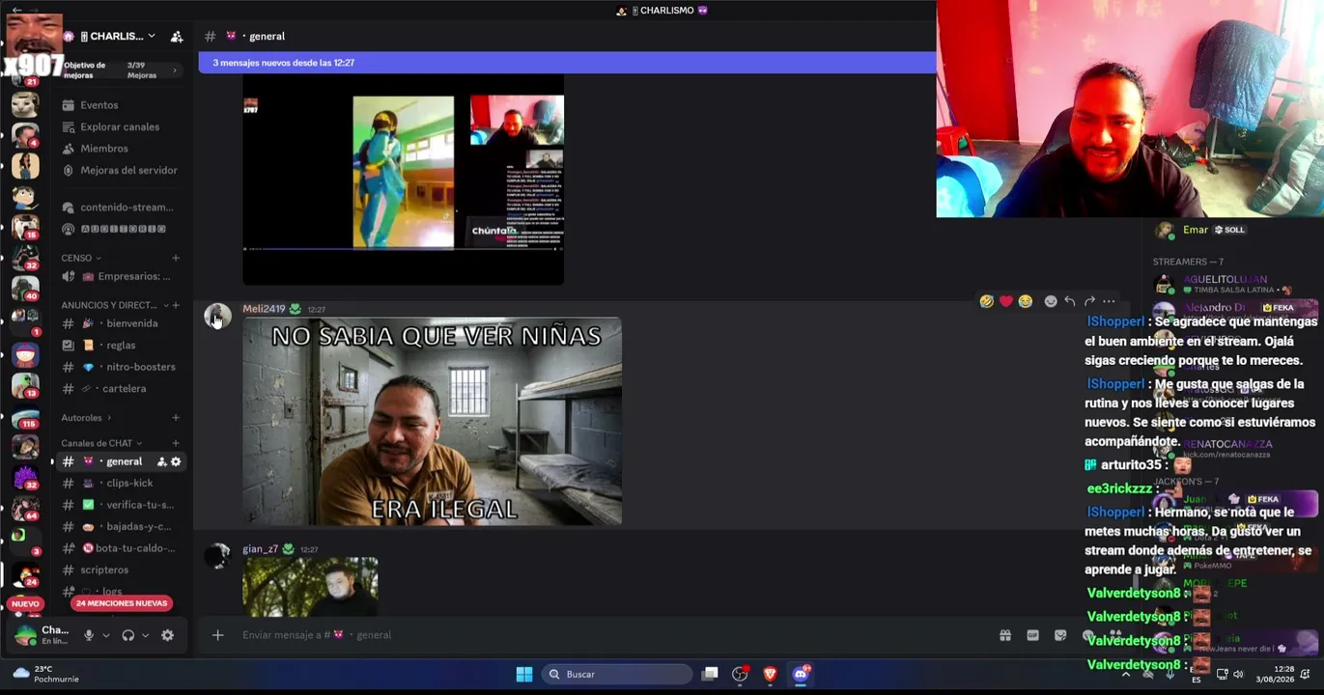Image resolution: width=1324 pixels, height=695 pixels.
Task: Open Meli2419's jail meme image
Action: point(432,422)
